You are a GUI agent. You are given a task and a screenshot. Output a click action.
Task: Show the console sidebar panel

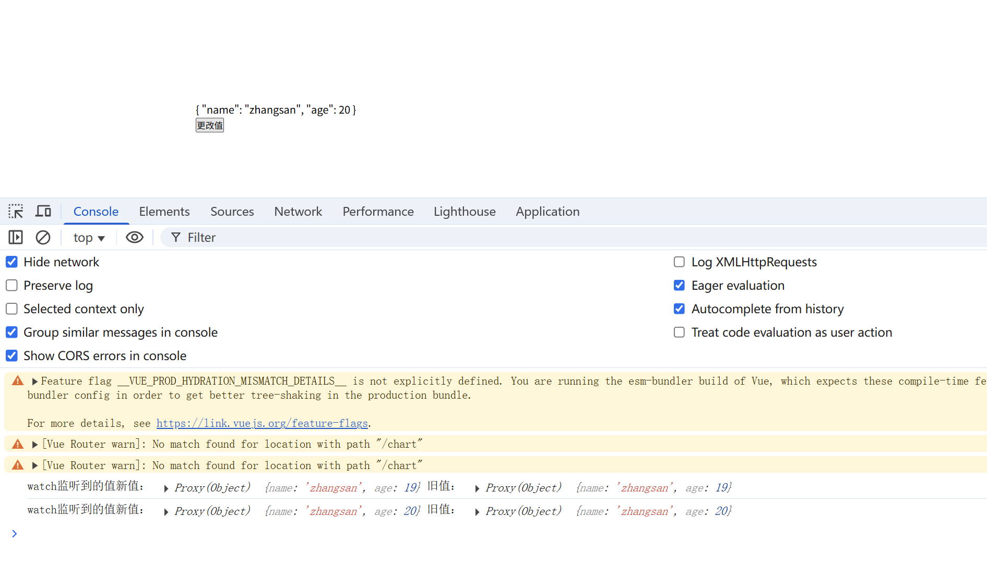coord(16,238)
